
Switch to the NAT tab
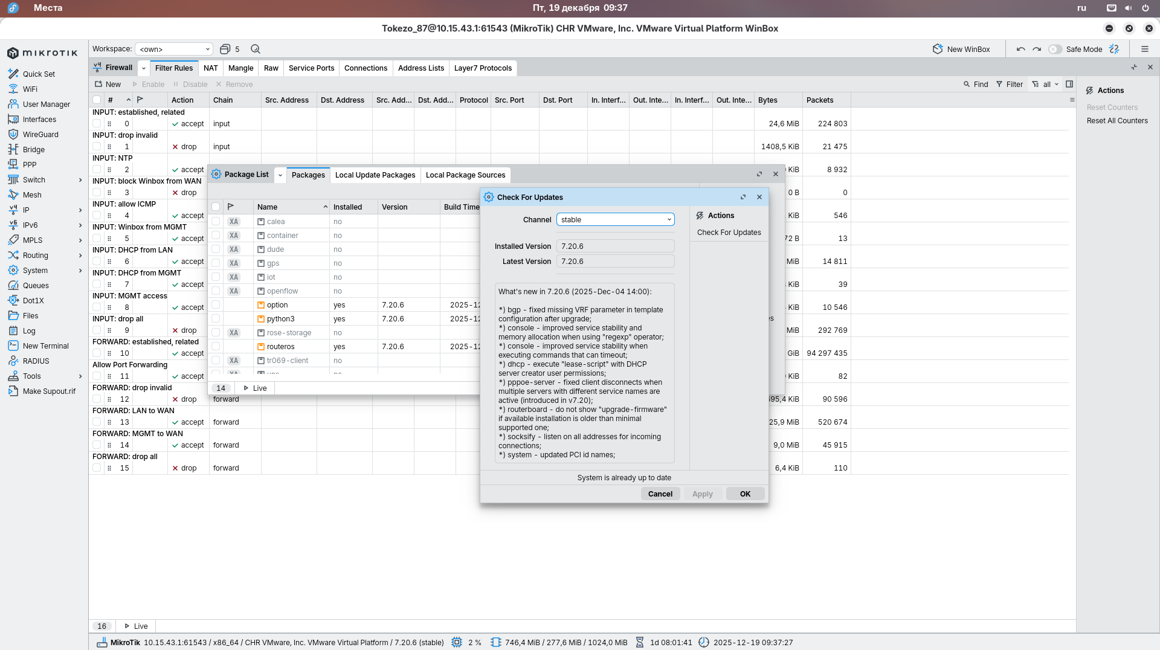pos(210,68)
